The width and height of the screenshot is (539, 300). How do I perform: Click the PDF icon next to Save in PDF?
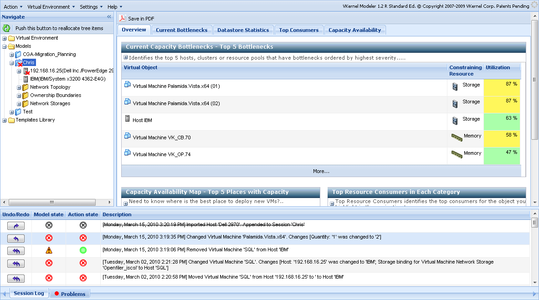(123, 19)
